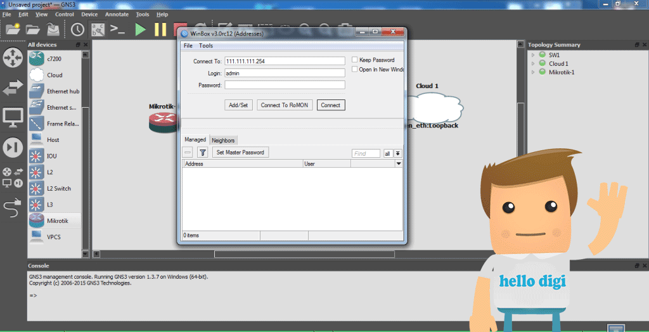The height and width of the screenshot is (332, 649).
Task: Select the L2 Switch device
Action: click(55, 188)
